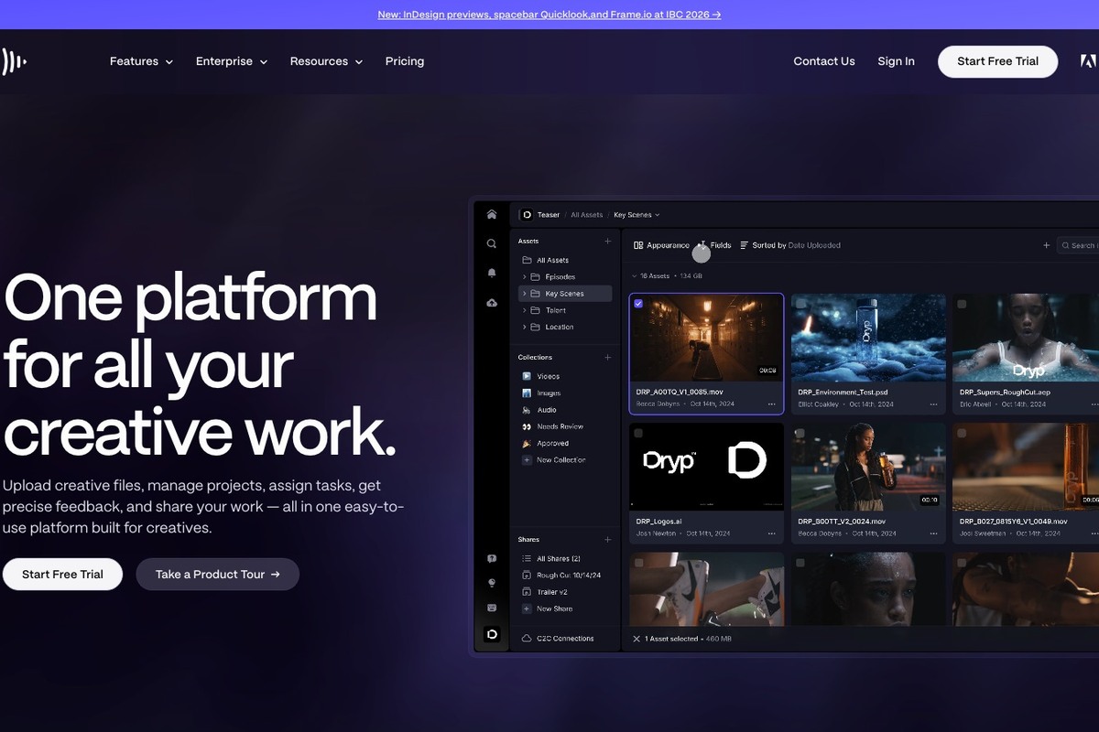
Task: Open the DRP_Environment_Test.psd thumbnail
Action: pyautogui.click(x=868, y=337)
